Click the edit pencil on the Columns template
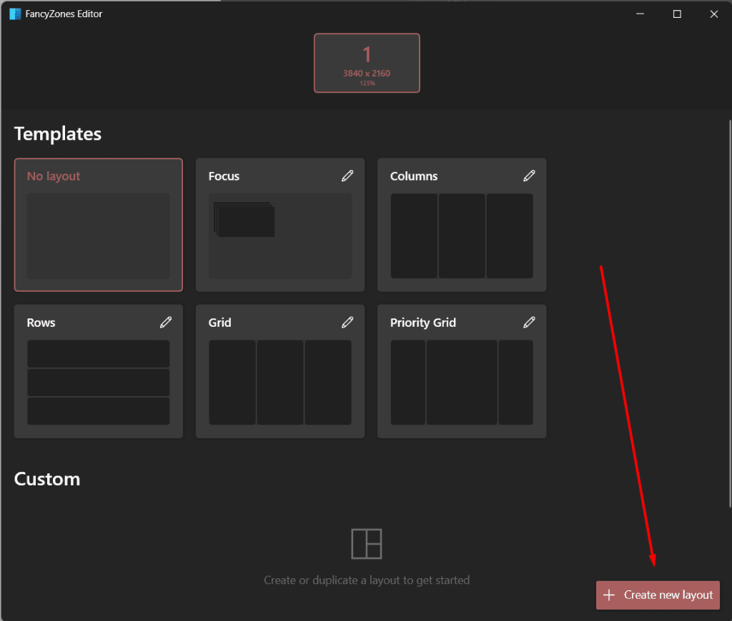The image size is (732, 621). tap(530, 176)
